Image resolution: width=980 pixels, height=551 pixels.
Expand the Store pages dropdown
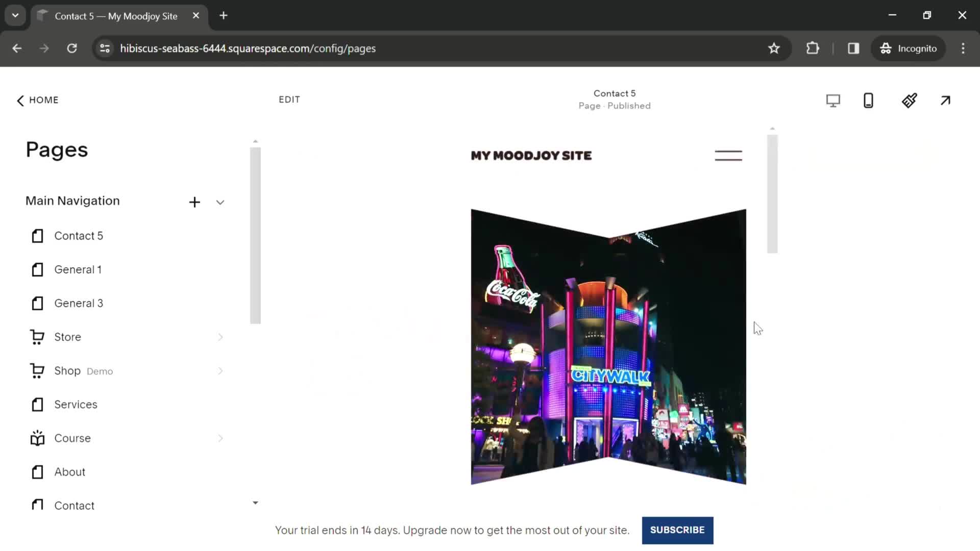(219, 336)
